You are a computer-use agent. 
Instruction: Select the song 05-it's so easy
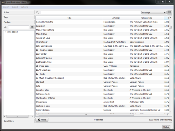point(69,66)
